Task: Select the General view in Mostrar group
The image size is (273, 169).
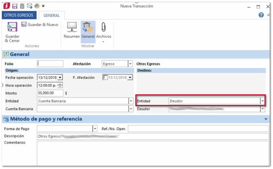Action: coord(88,31)
